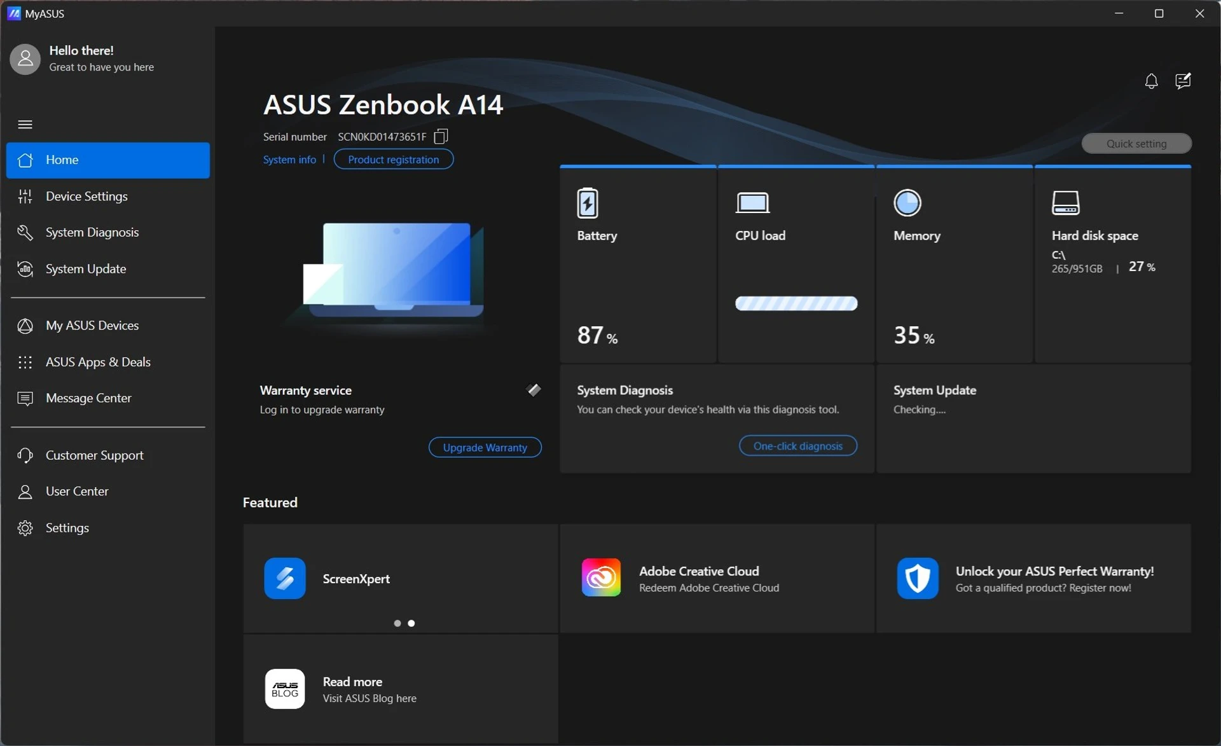Click the Battery status icon
The width and height of the screenshot is (1221, 746).
pos(587,204)
